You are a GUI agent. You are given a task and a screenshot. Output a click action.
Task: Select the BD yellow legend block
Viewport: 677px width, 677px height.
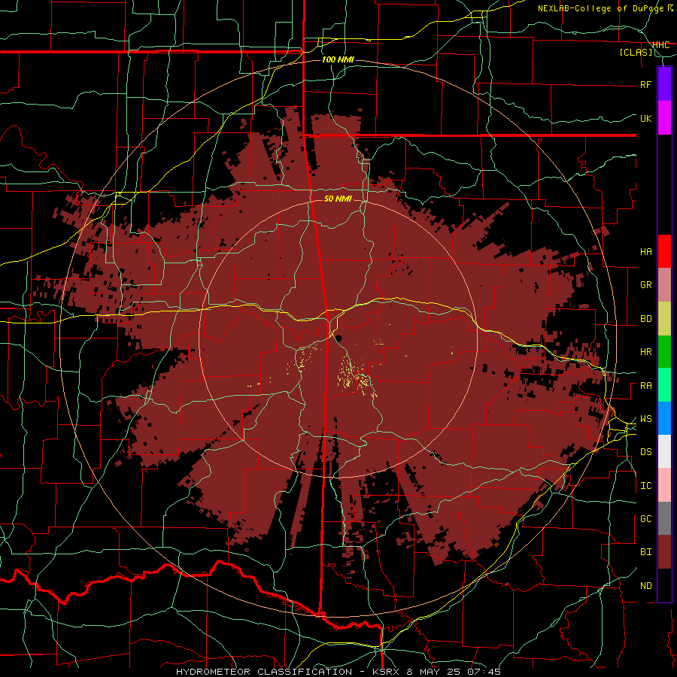point(664,319)
